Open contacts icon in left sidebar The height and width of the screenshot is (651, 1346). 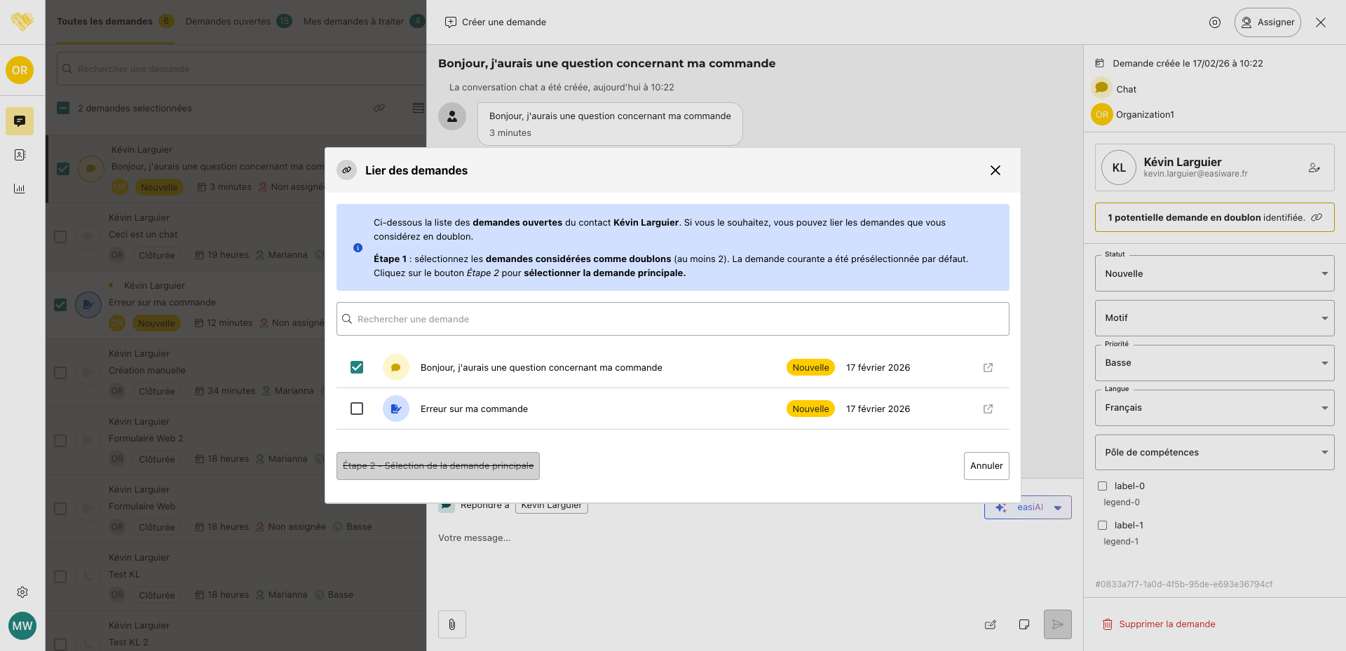20,155
